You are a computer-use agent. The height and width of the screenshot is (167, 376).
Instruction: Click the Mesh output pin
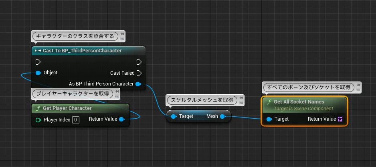tap(222, 116)
